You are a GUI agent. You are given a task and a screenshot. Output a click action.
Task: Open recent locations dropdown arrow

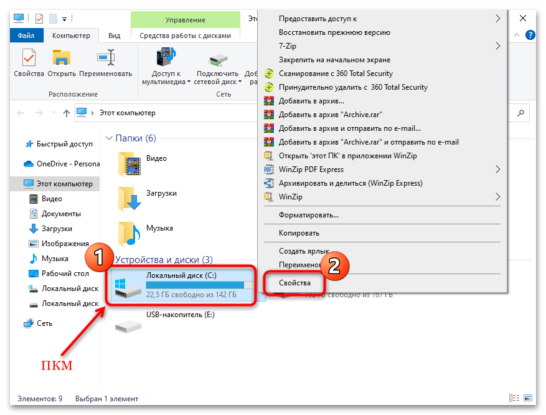tap(54, 113)
